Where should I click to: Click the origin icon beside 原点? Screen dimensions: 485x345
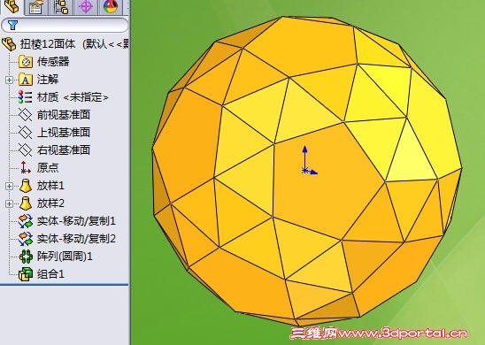point(25,167)
